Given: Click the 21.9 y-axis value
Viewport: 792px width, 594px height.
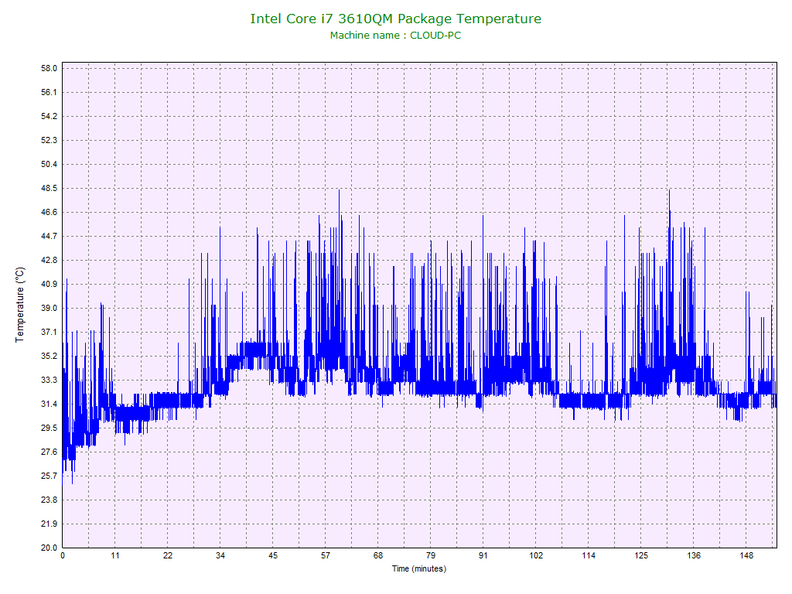Looking at the screenshot, I should [49, 524].
